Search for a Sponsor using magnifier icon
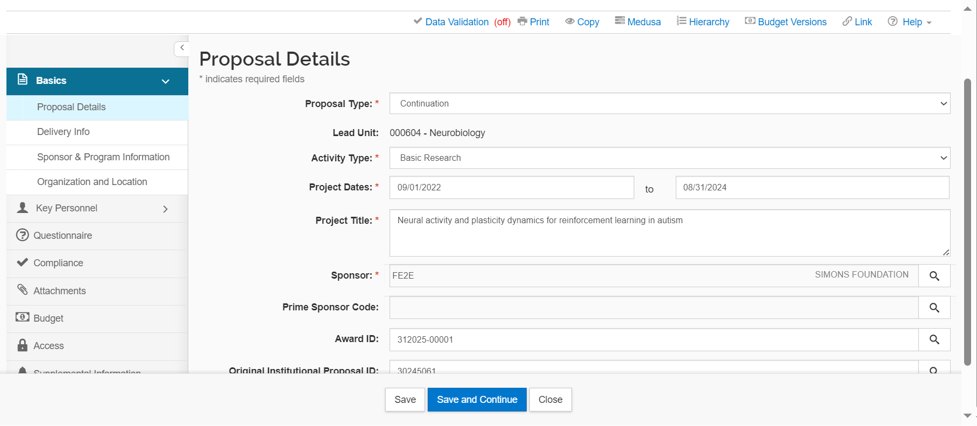This screenshot has width=977, height=426. [x=934, y=276]
